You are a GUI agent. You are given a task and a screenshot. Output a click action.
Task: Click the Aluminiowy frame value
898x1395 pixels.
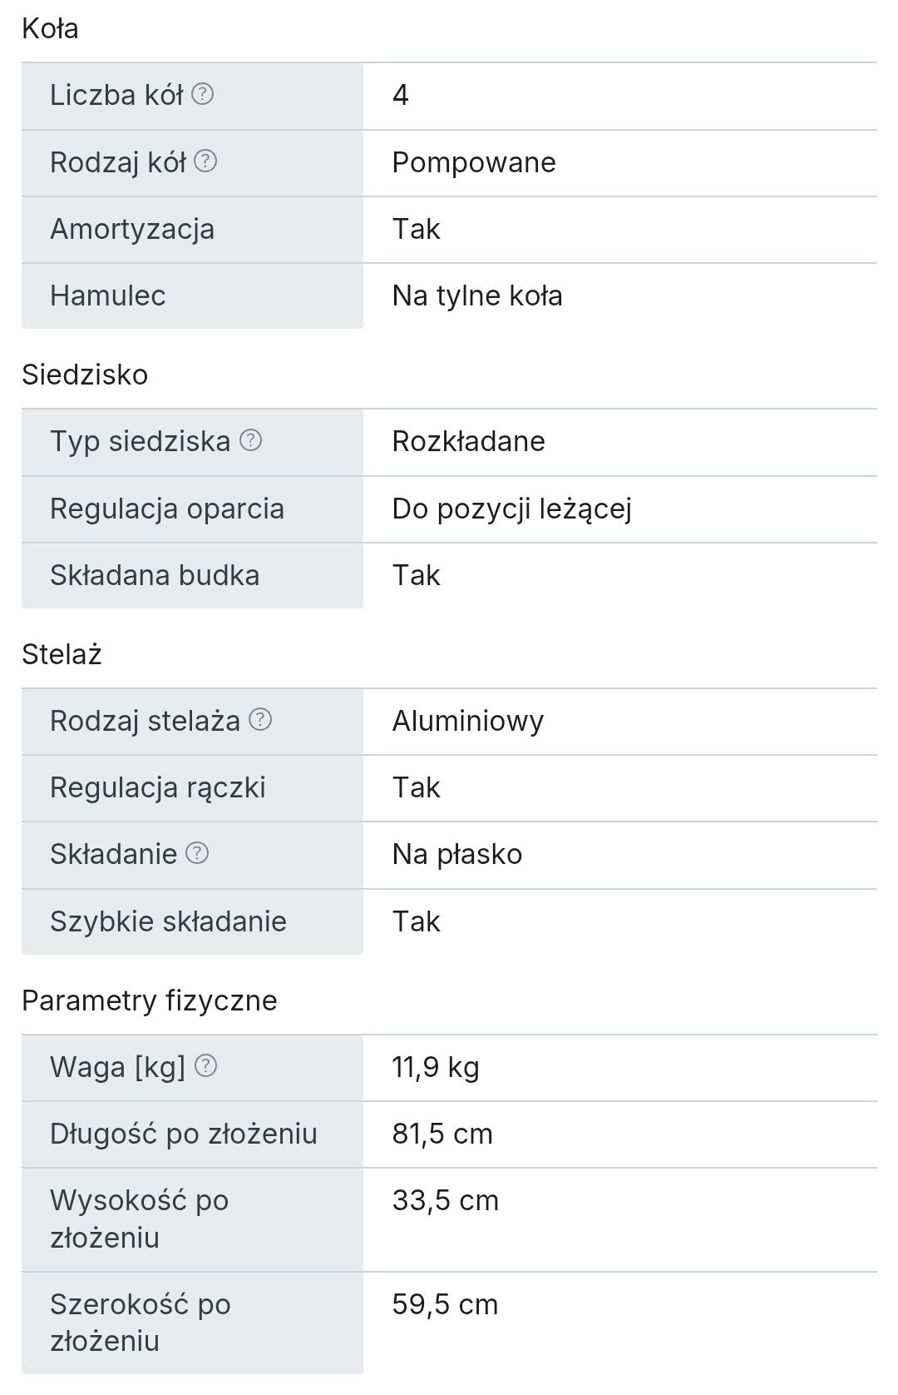click(468, 721)
